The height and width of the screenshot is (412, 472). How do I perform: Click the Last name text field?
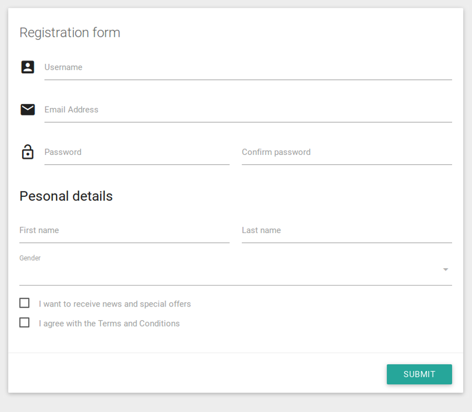(346, 231)
